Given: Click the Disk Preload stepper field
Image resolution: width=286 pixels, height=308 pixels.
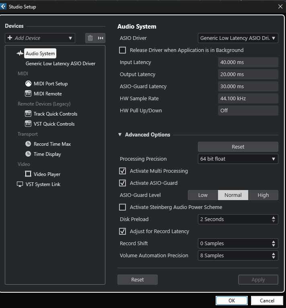Looking at the screenshot, I should click(238, 219).
